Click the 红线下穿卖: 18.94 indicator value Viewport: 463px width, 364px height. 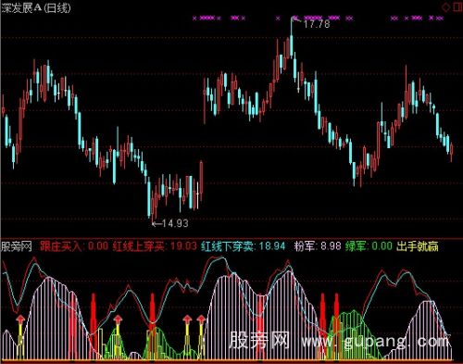point(244,246)
